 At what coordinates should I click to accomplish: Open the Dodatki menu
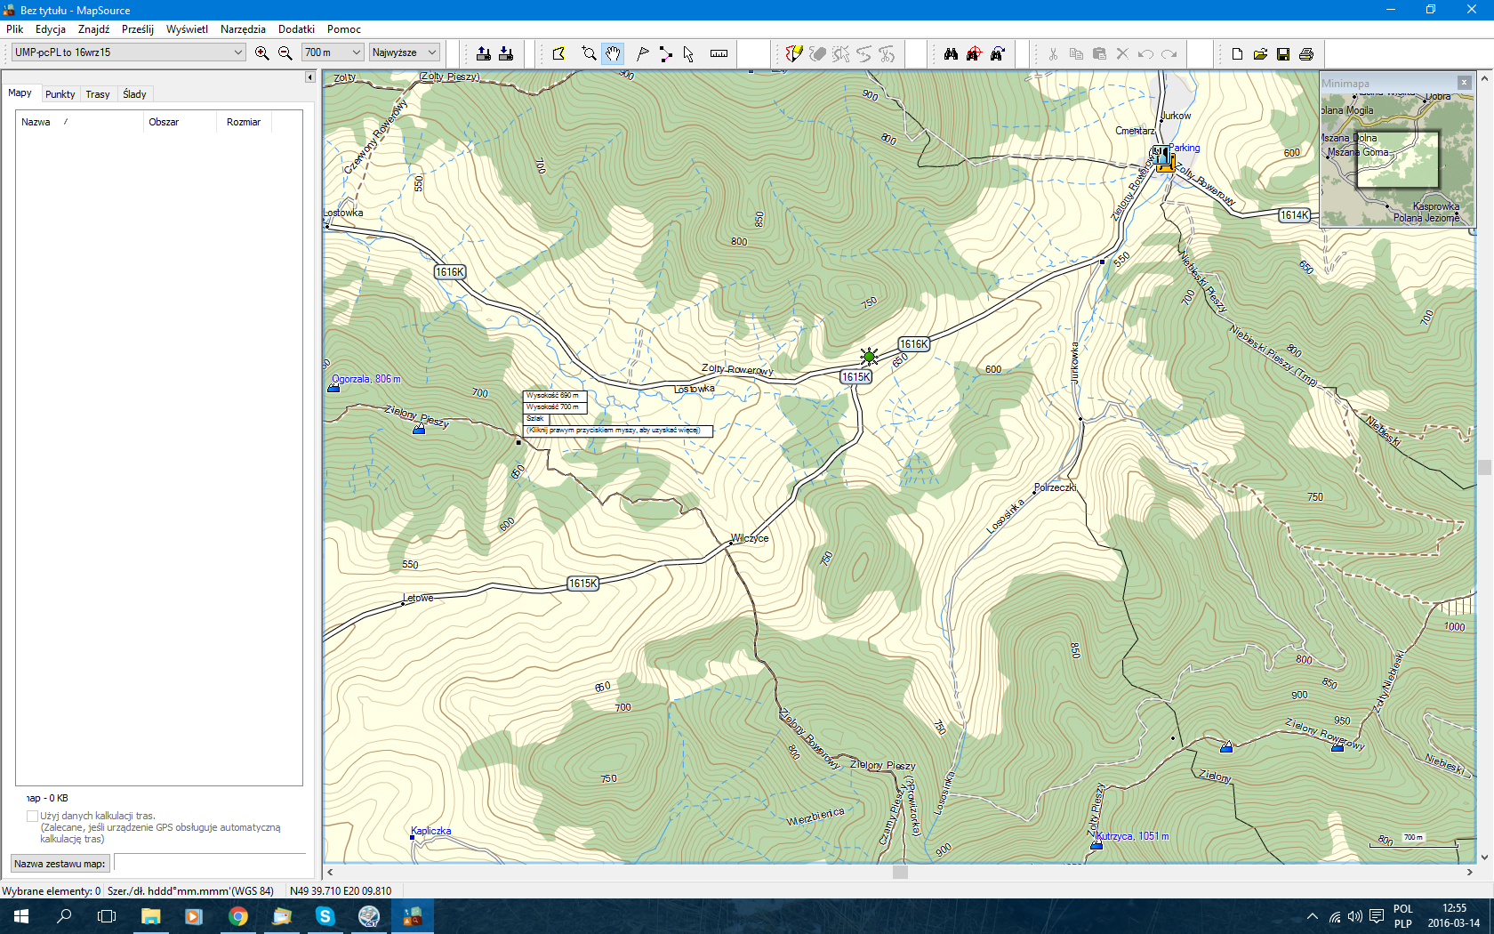coord(296,29)
